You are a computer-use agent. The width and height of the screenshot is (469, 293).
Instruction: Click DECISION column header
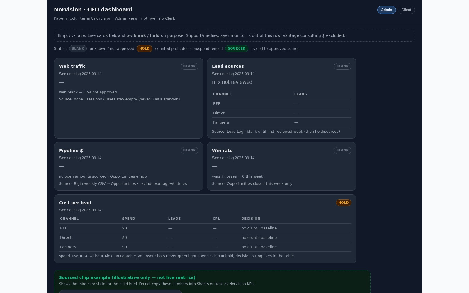pos(251,219)
